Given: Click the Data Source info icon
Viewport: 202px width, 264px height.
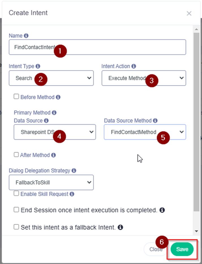Looking at the screenshot, I should click(x=46, y=121).
